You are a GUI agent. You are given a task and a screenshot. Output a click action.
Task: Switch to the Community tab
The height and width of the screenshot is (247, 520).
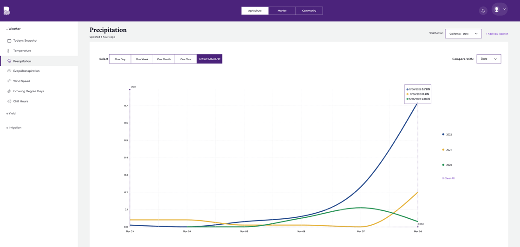(x=309, y=11)
